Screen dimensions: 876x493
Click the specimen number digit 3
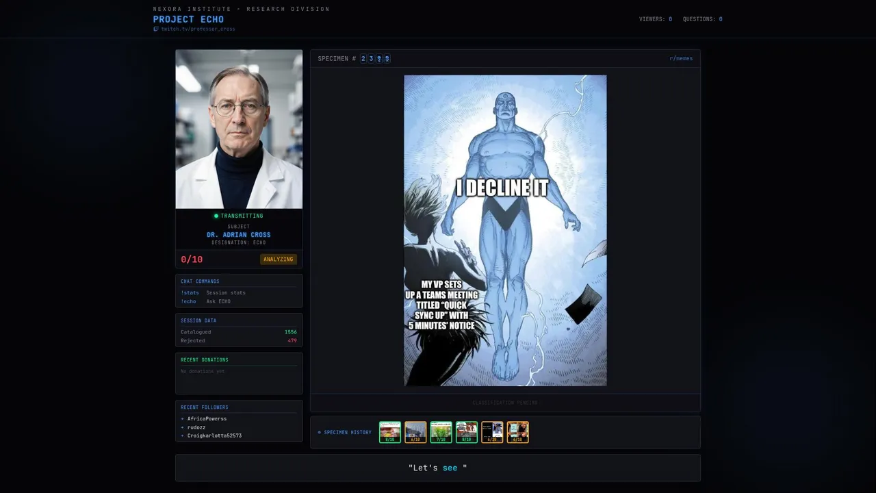(372, 59)
